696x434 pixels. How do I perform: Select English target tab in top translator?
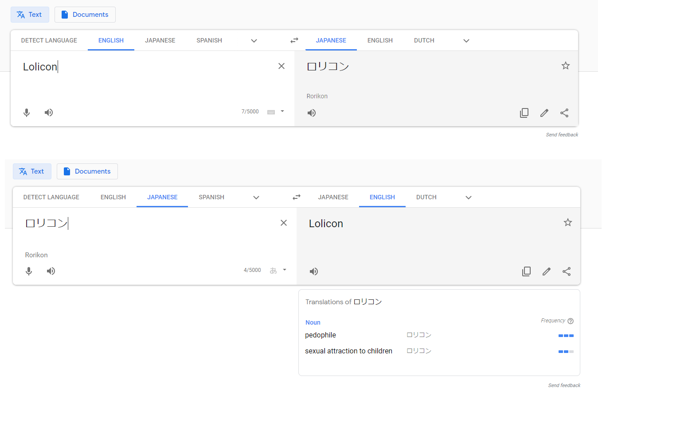coord(380,40)
